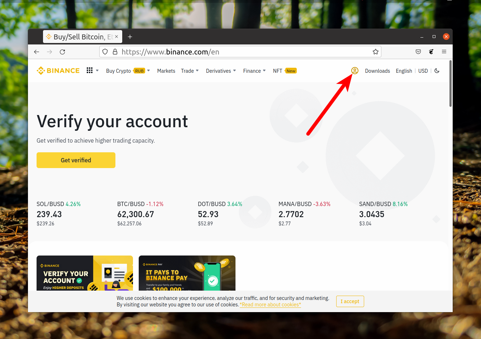Image resolution: width=481 pixels, height=339 pixels.
Task: Click browser forward arrow
Action: [49, 52]
